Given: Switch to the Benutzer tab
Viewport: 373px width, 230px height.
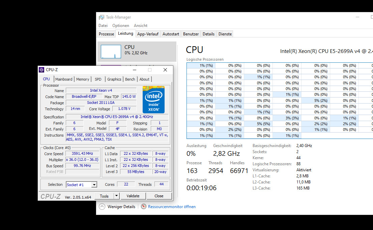Looking at the screenshot, I should [191, 34].
